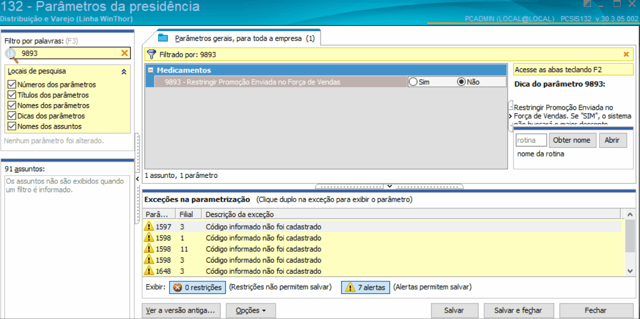This screenshot has width=640, height=319.
Task: Click 'Ver a versão antiga...' button
Action: [x=181, y=310]
